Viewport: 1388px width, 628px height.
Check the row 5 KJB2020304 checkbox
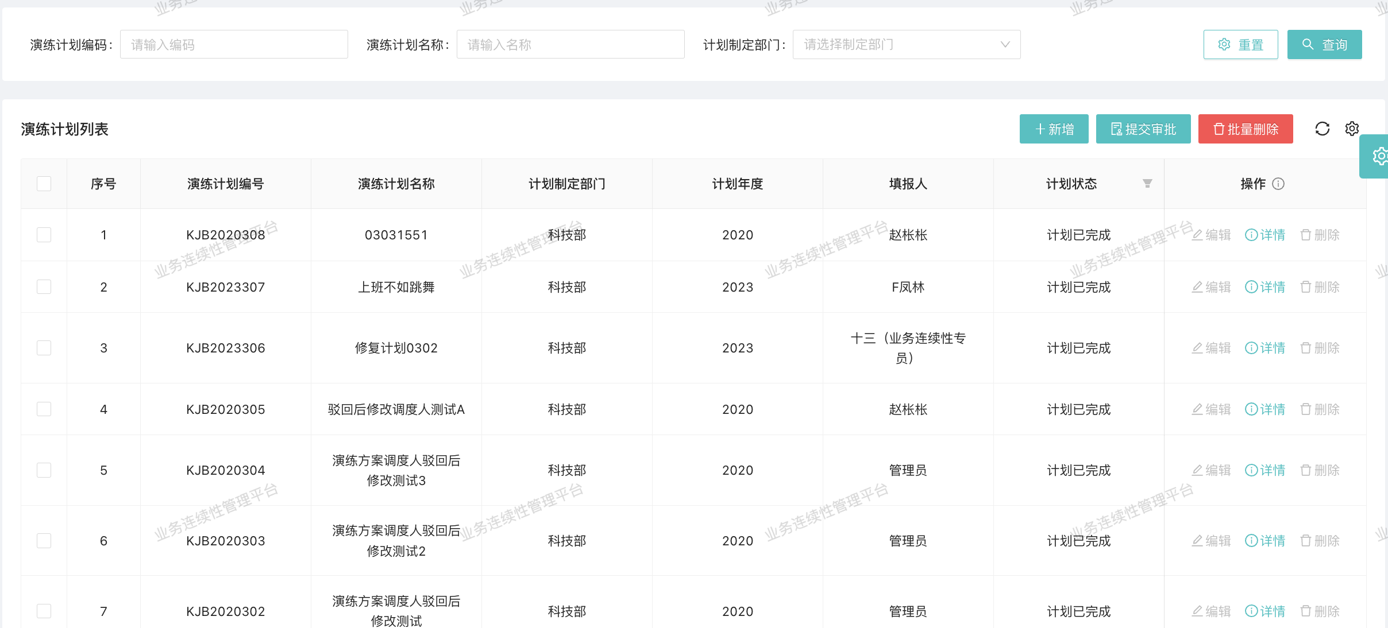tap(44, 470)
